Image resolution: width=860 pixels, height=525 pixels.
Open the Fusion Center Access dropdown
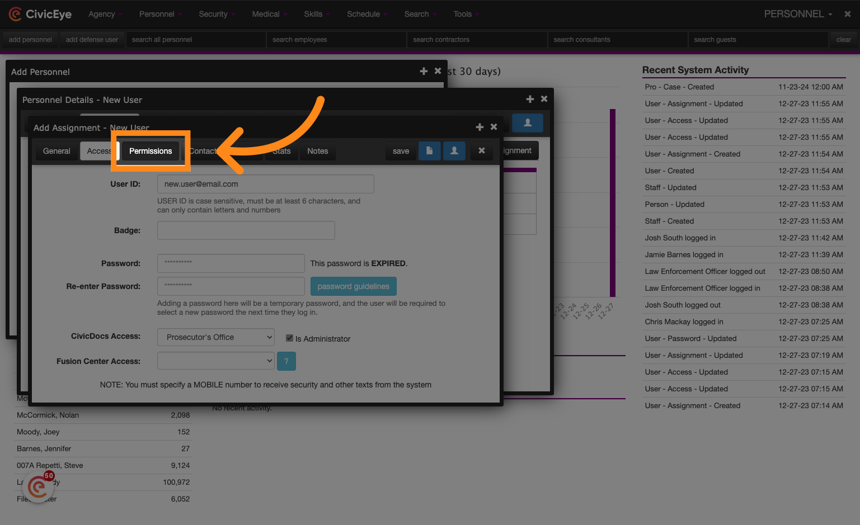[x=216, y=361]
